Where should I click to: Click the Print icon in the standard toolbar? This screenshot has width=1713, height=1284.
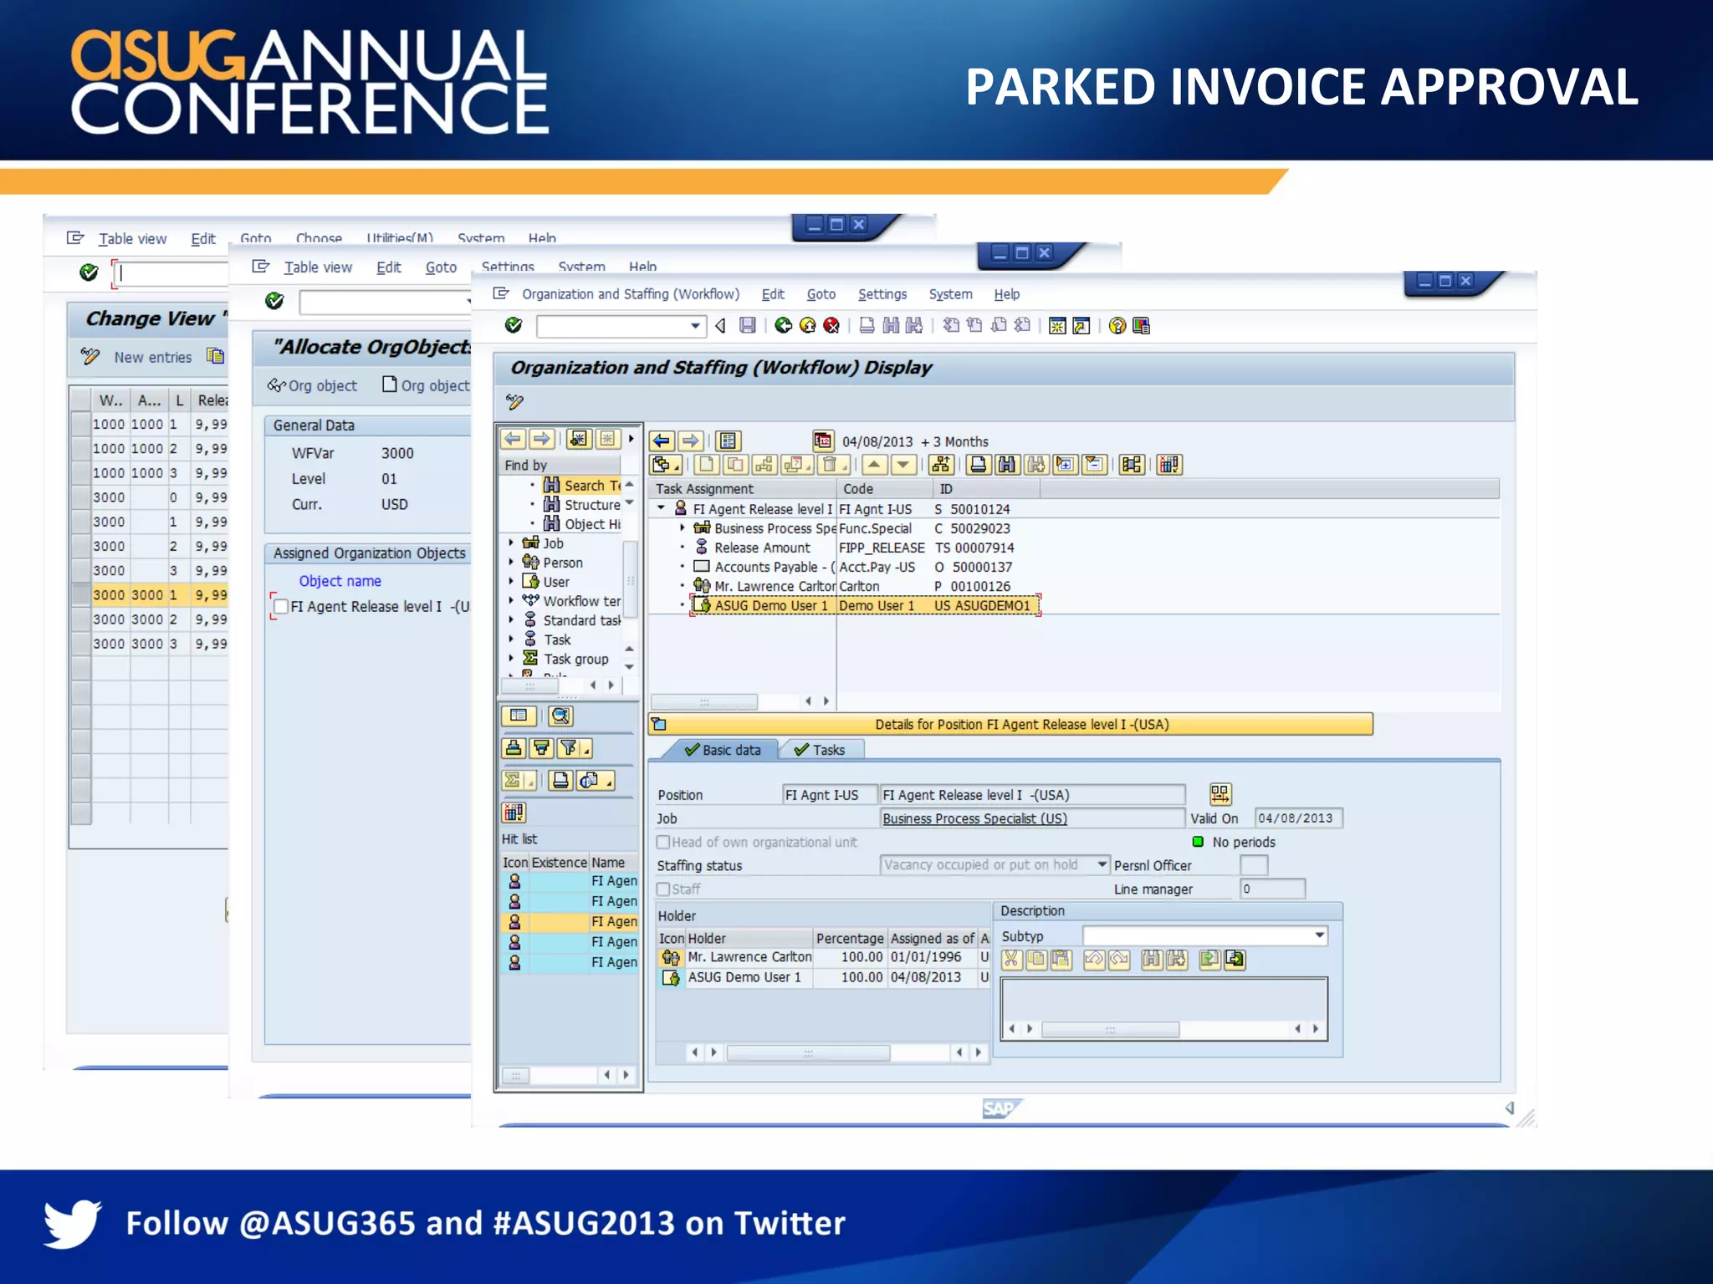click(x=867, y=325)
